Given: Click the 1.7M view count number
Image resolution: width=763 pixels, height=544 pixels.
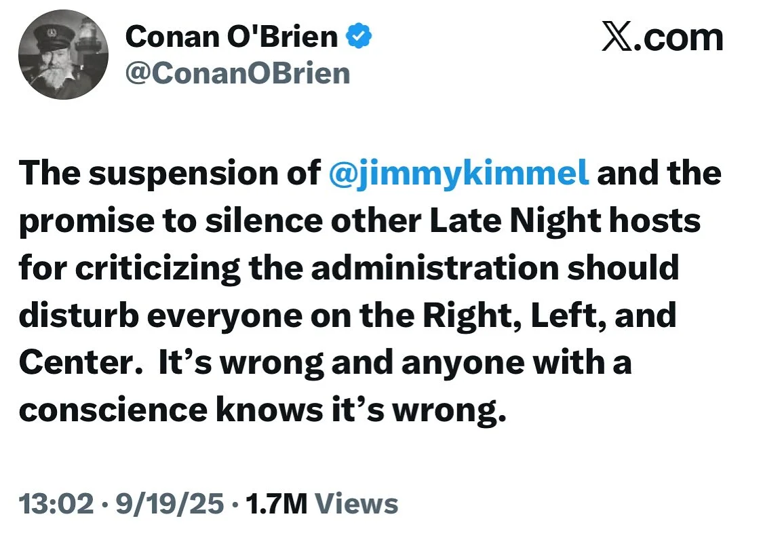Looking at the screenshot, I should point(275,504).
